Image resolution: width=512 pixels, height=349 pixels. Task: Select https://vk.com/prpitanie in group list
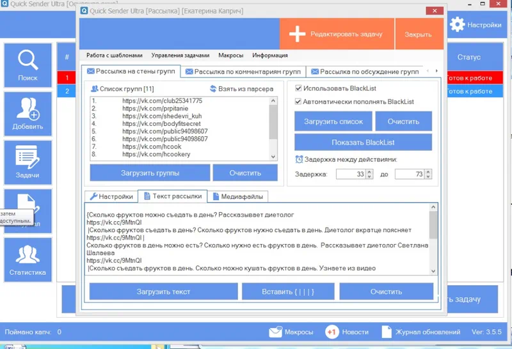(x=156, y=108)
